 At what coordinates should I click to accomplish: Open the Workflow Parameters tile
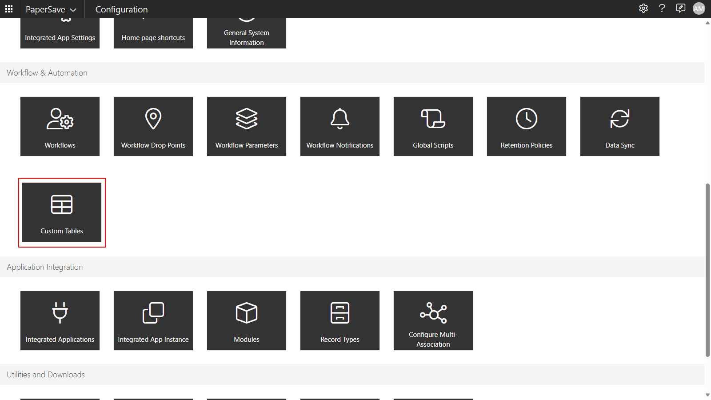click(247, 126)
